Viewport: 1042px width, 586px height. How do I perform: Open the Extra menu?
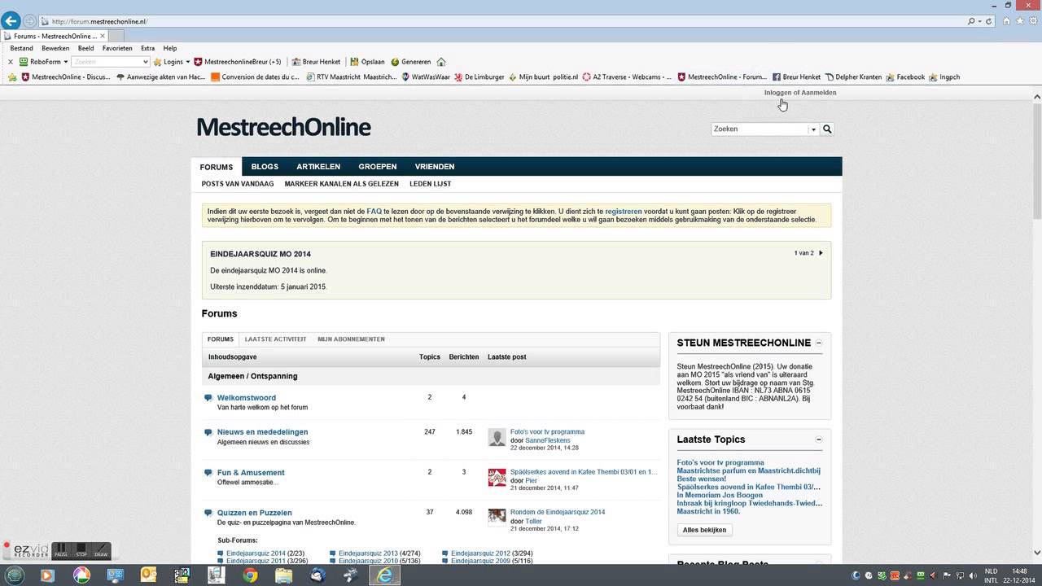(147, 49)
